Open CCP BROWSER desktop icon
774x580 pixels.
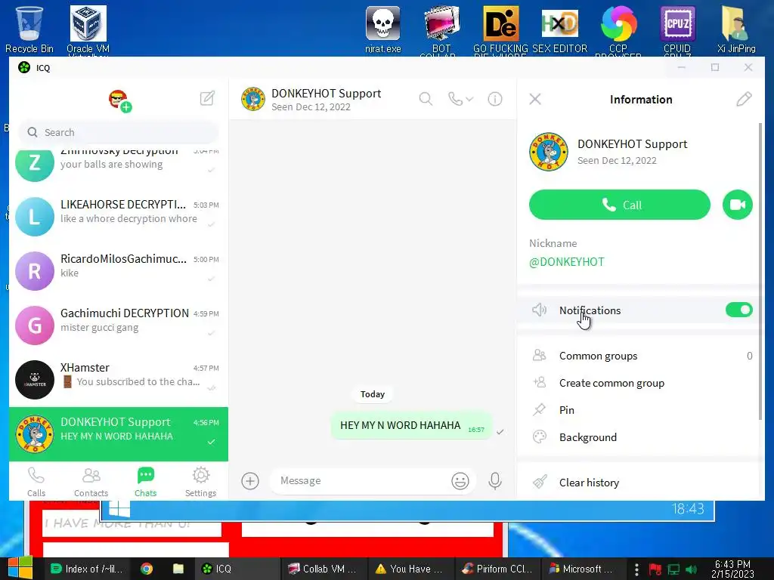pyautogui.click(x=618, y=29)
